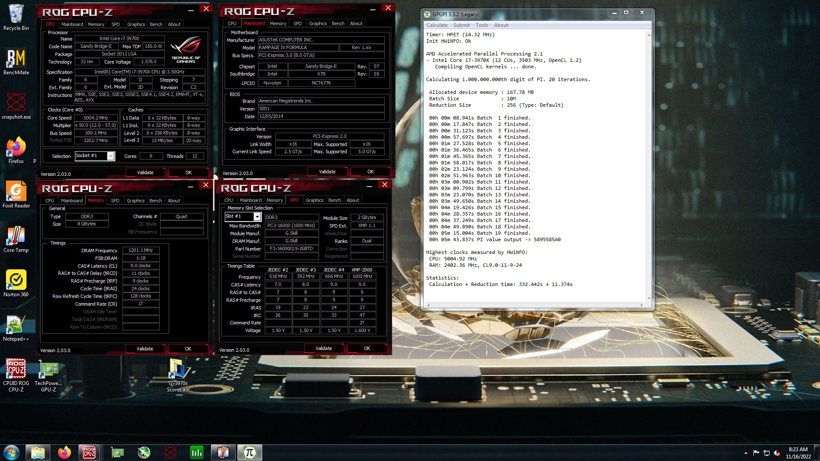This screenshot has height=461, width=820.
Task: Click the Part Number field F3-16000CL9-2GBTD
Action: 292,249
